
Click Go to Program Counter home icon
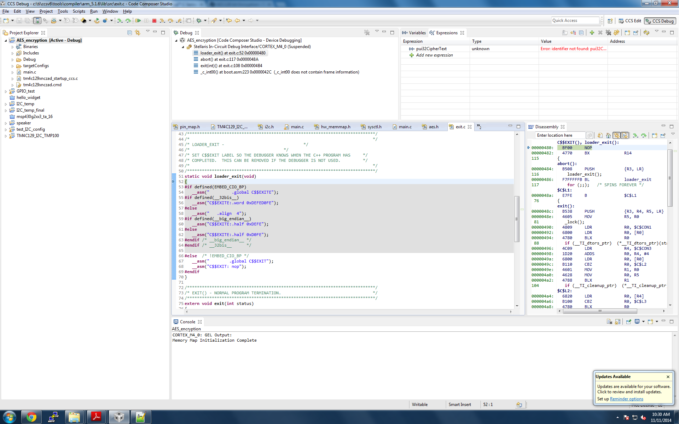(608, 135)
